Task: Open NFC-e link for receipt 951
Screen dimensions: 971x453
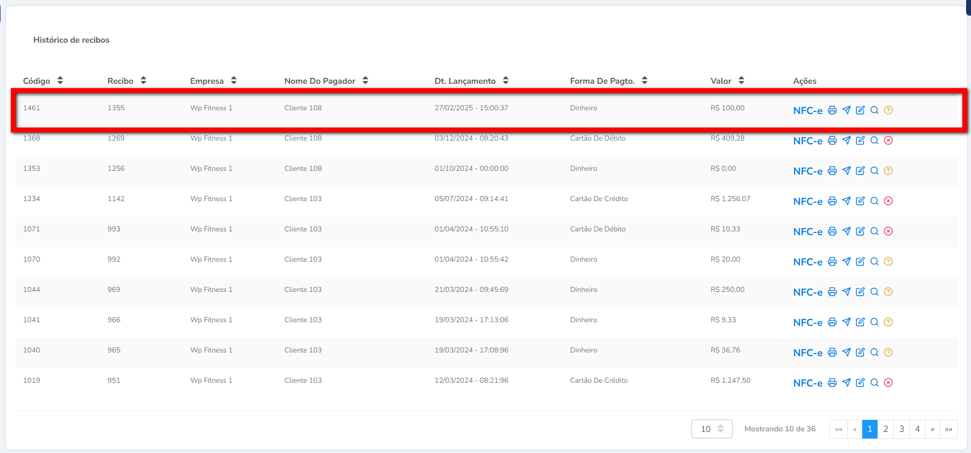Action: tap(808, 383)
